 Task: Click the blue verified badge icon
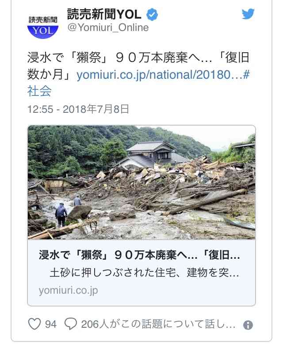(x=152, y=15)
